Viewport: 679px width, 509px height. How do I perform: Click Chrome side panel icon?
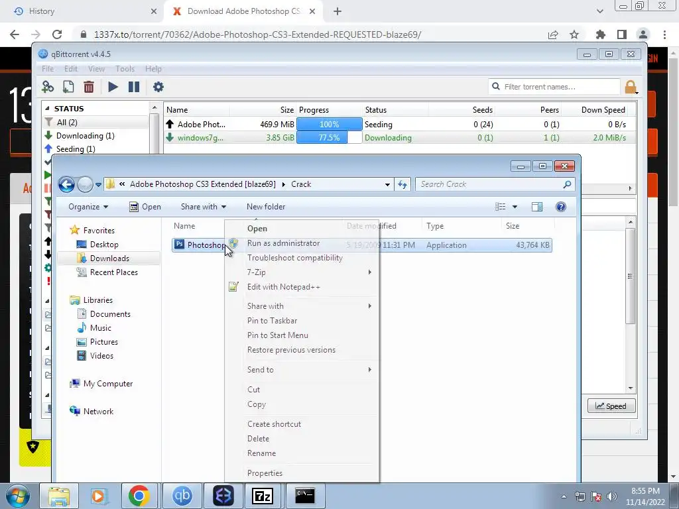pos(622,34)
